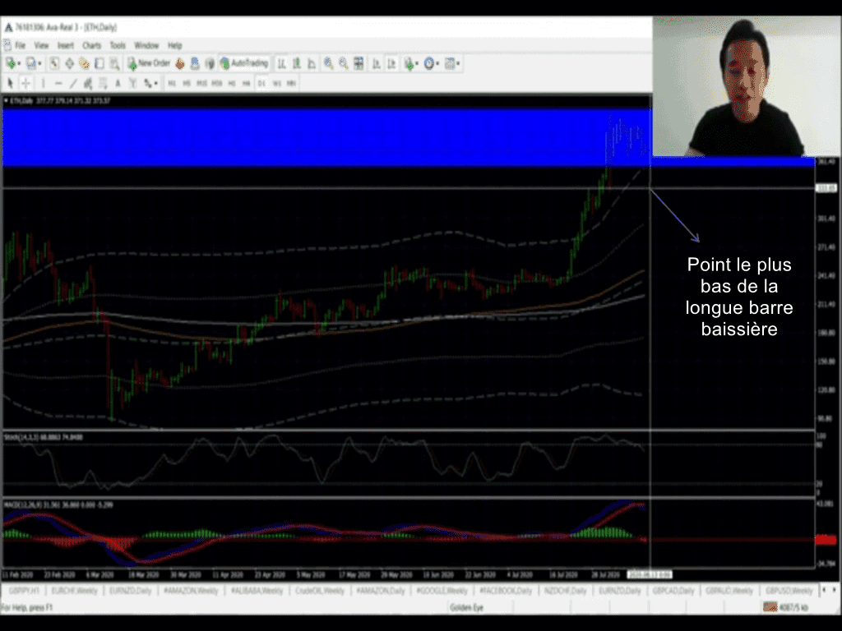The image size is (842, 631).
Task: Open the Insert menu
Action: pyautogui.click(x=65, y=45)
